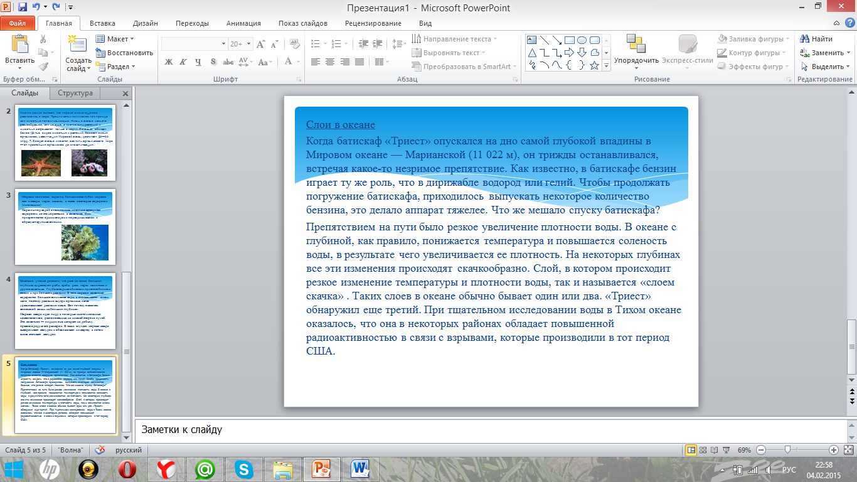Click the Создать слайд button icon

[78, 43]
